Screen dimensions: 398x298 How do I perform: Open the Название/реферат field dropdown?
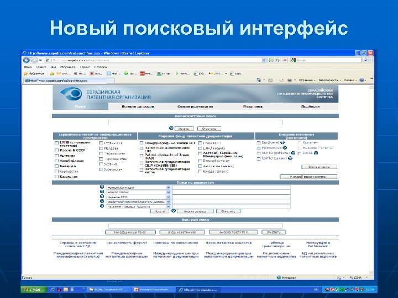(x=168, y=207)
